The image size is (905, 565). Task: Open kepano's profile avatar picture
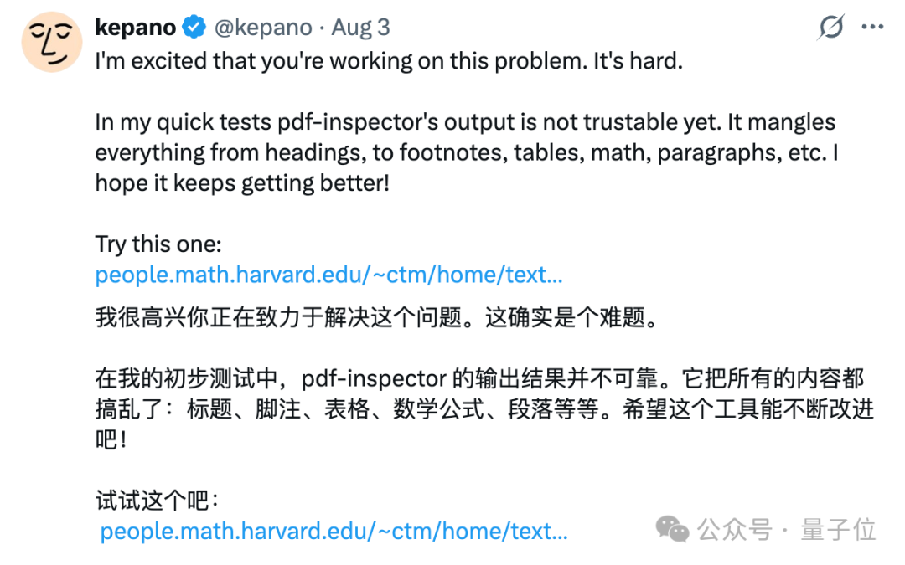(52, 42)
